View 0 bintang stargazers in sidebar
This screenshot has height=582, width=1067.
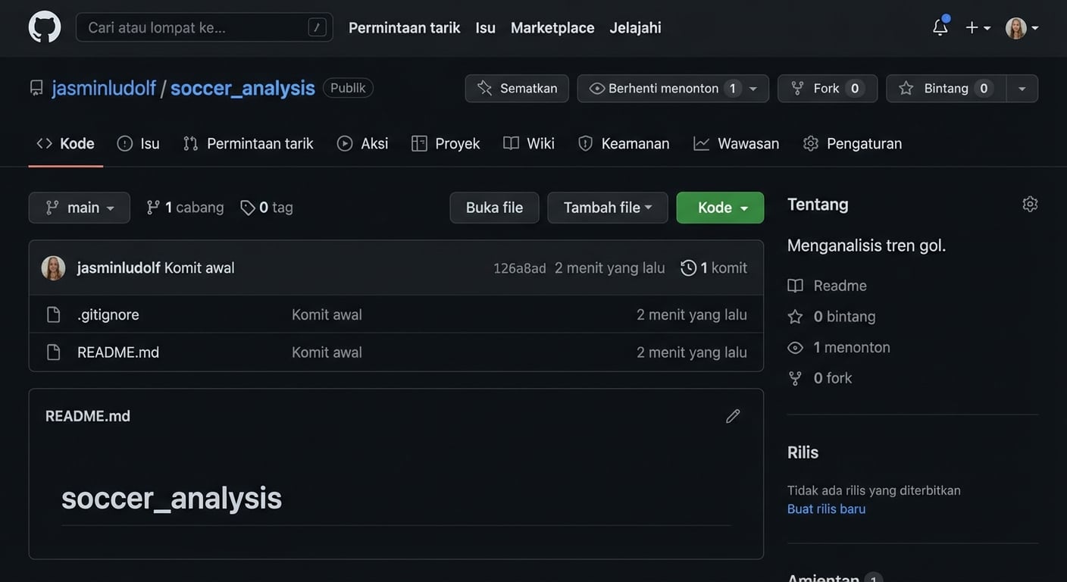tap(832, 317)
